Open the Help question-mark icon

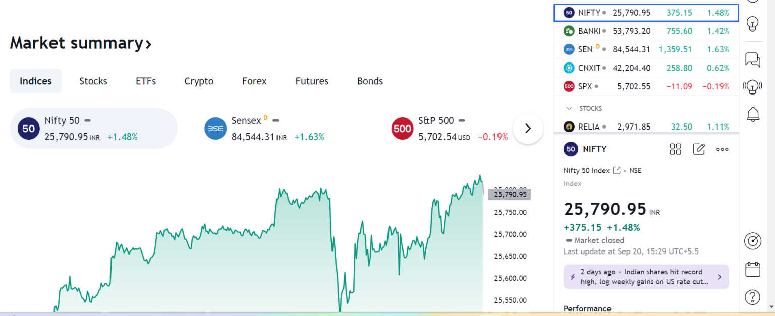(x=752, y=297)
